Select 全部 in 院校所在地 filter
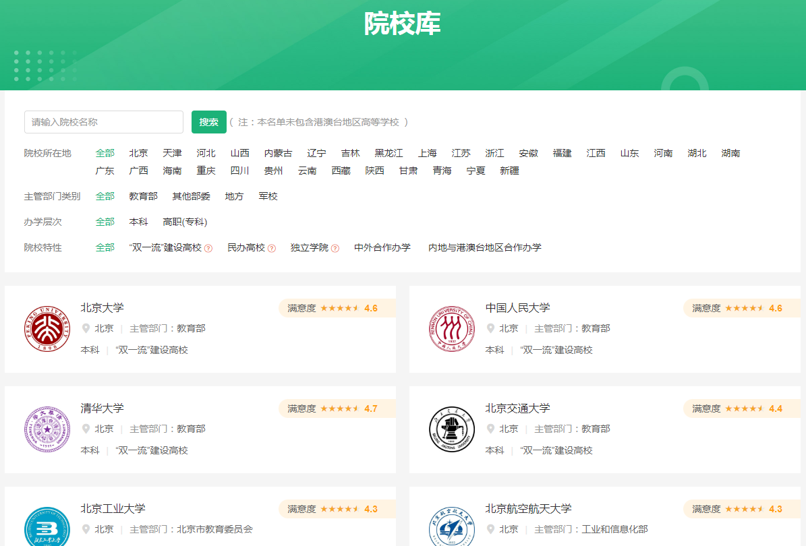Screen dimensions: 806x546 [105, 153]
